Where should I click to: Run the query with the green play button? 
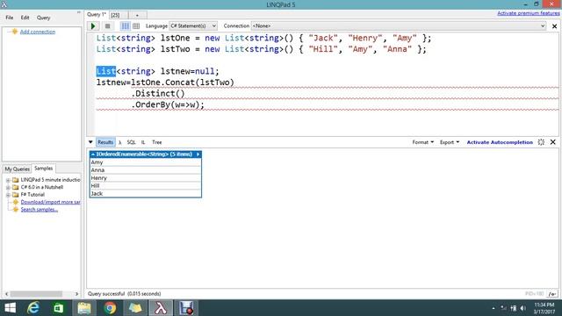pos(93,25)
